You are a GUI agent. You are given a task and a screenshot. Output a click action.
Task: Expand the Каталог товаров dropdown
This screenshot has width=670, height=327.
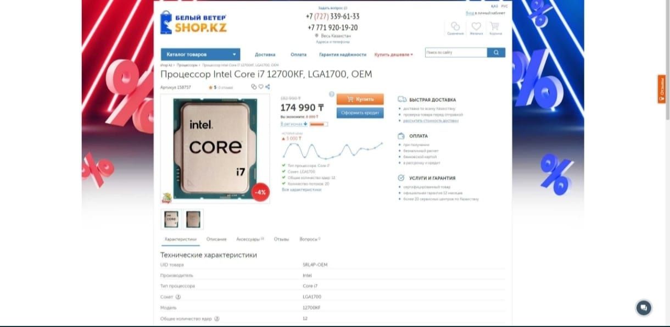pos(200,54)
